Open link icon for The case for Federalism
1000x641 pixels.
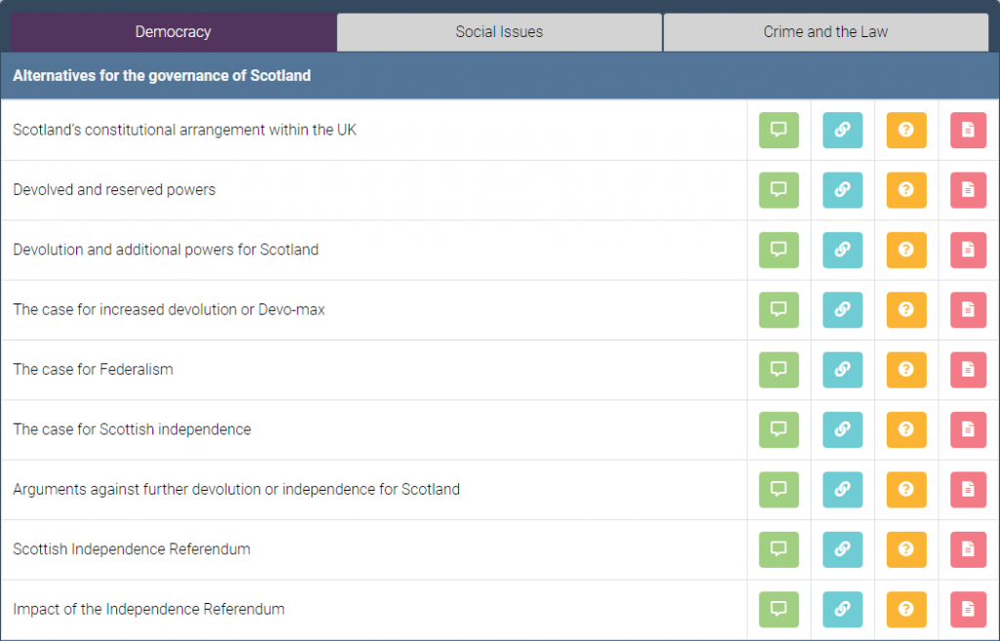[842, 370]
